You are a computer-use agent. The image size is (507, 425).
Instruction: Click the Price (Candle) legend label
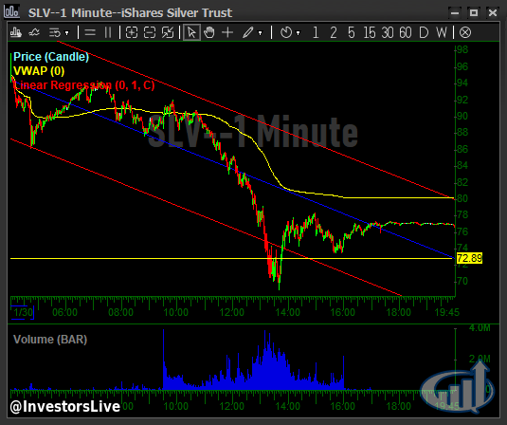pyautogui.click(x=51, y=57)
